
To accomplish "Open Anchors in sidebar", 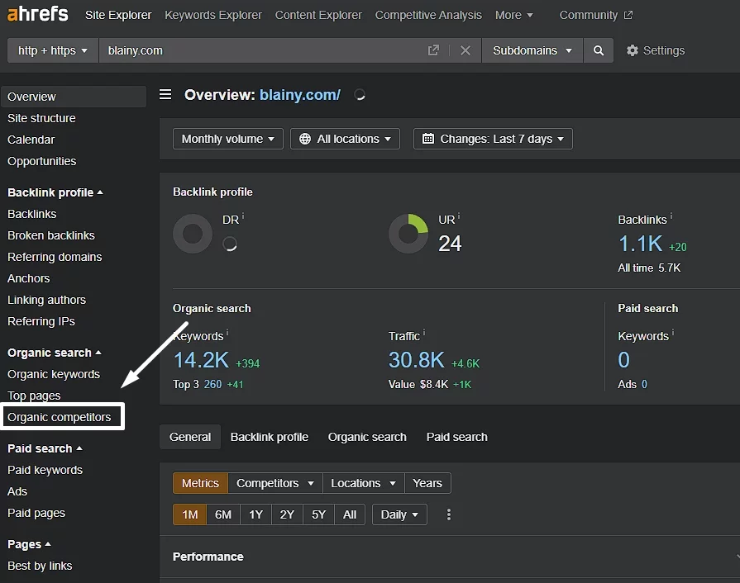I will click(28, 278).
